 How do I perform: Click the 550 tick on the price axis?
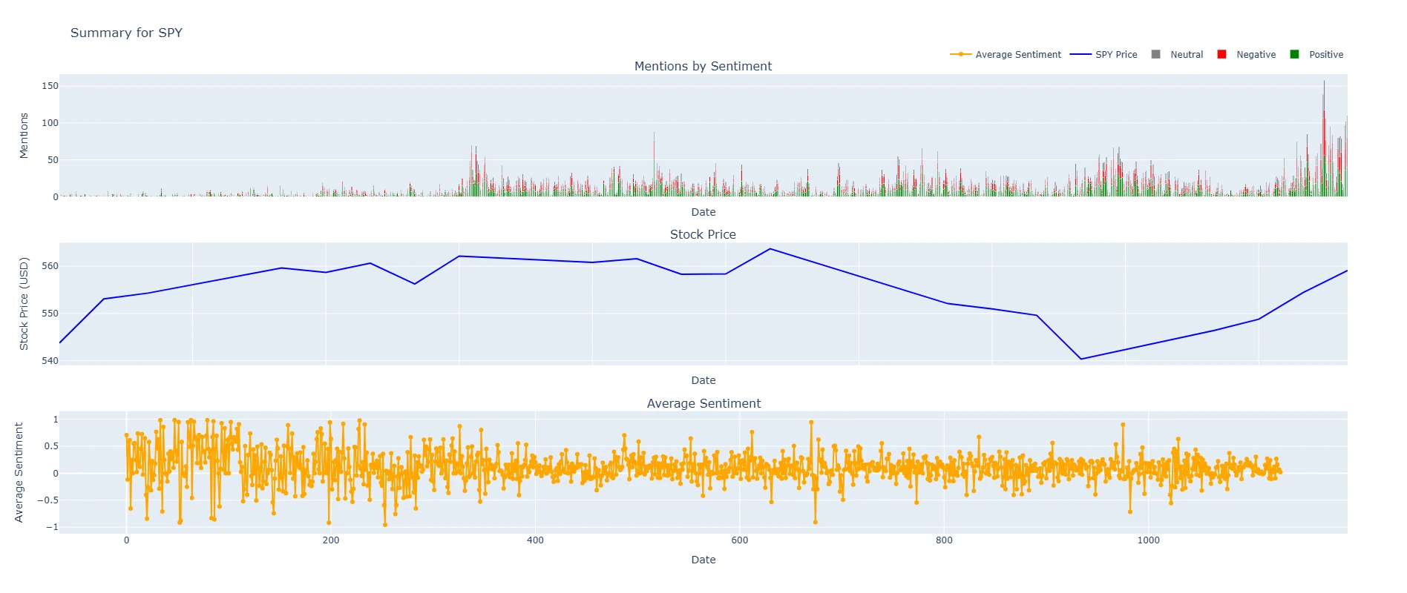[x=50, y=314]
